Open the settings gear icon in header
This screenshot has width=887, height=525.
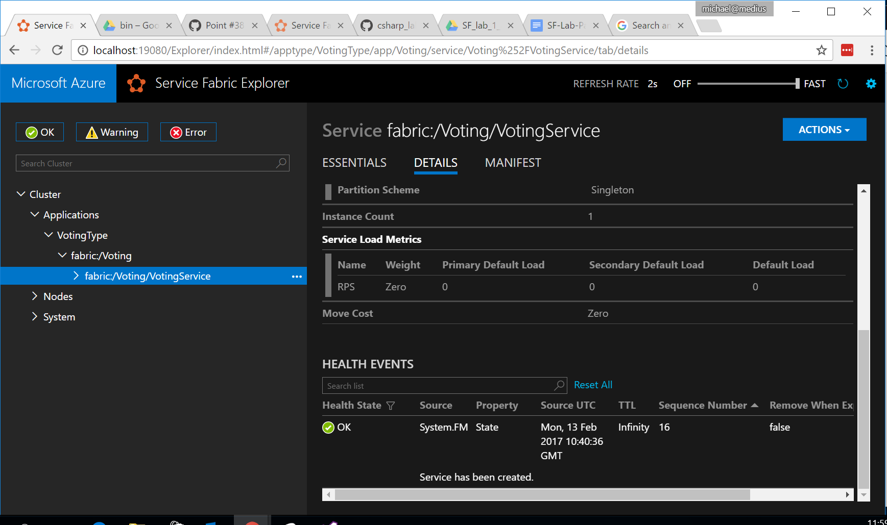tap(871, 84)
